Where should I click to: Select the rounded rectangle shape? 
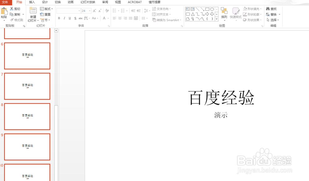188,14
